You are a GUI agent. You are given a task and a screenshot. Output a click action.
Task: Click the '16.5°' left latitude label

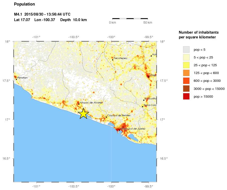(6, 158)
